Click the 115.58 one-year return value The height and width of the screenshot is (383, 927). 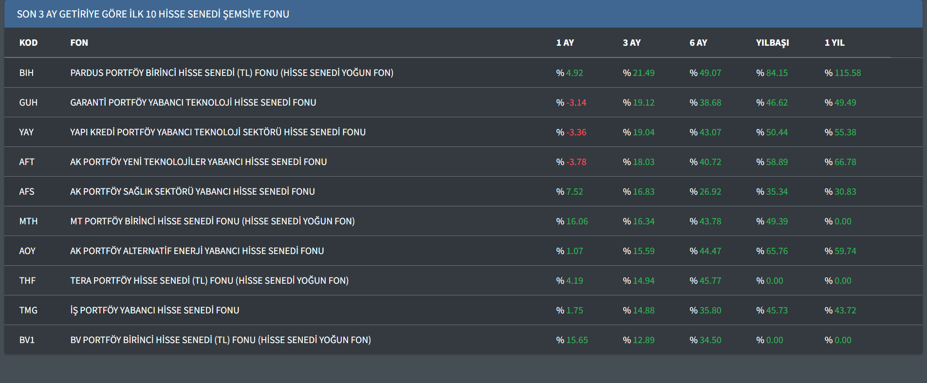(847, 73)
